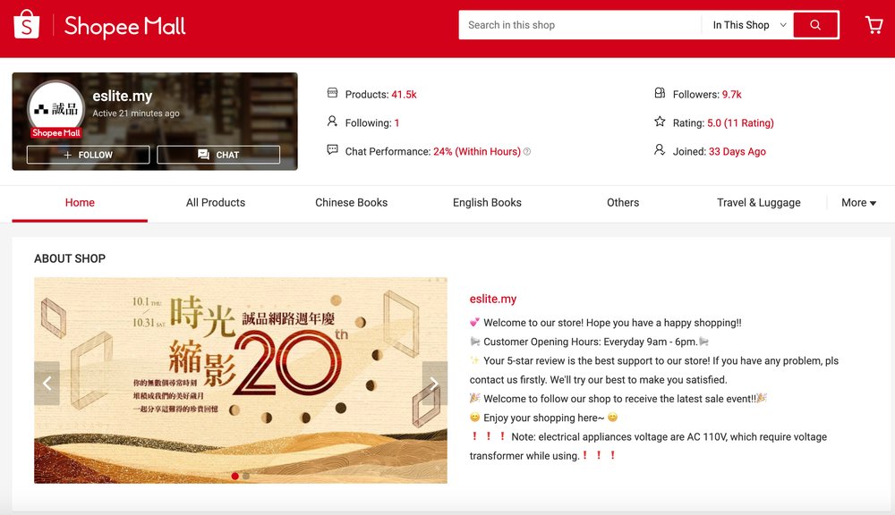Screen dimensions: 895x515
Task: Open the All Products tab
Action: pyautogui.click(x=215, y=202)
